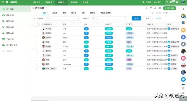Toggle the select-all checkbox in table header
Screen dimensions: 187x101
[x=37, y=24]
